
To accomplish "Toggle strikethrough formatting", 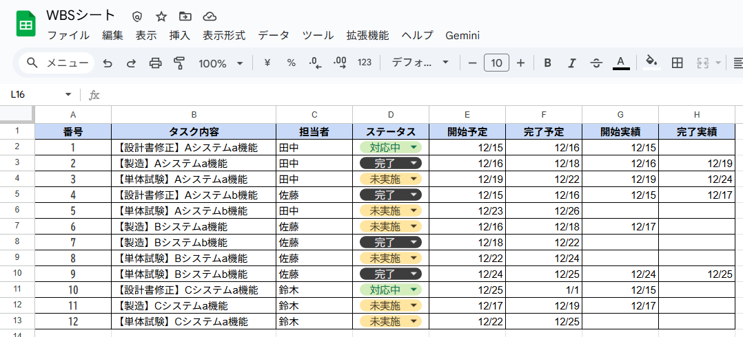I will click(596, 63).
